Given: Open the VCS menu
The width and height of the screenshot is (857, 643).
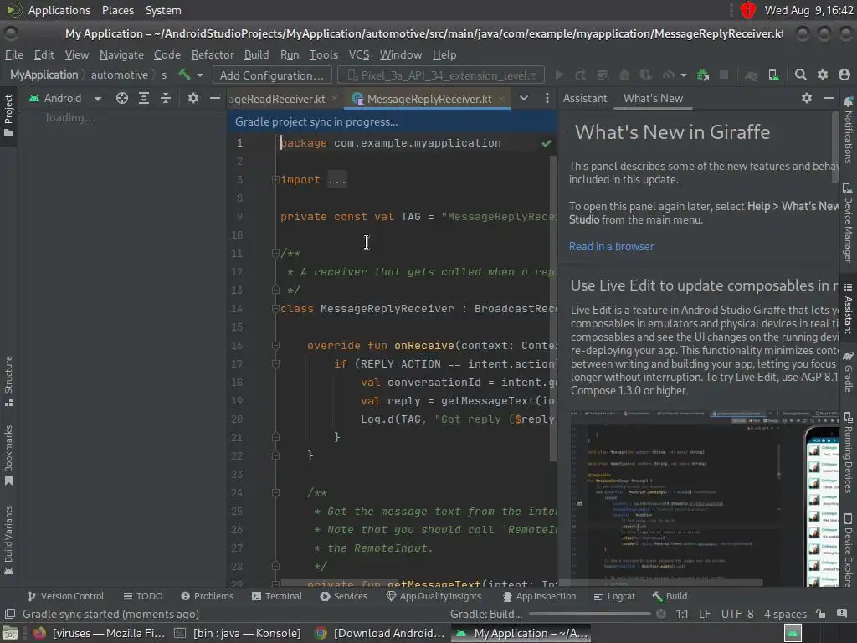Looking at the screenshot, I should pyautogui.click(x=359, y=54).
